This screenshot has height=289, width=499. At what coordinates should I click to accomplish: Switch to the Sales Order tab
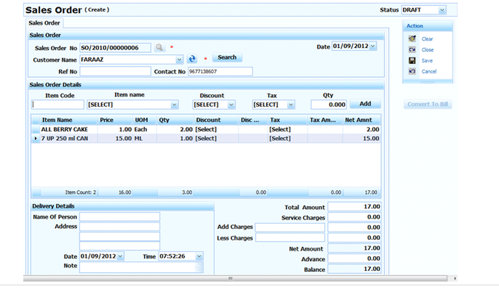[44, 23]
